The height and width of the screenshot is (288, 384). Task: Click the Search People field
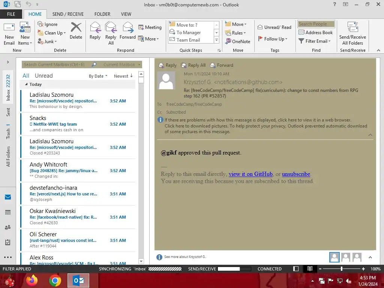pyautogui.click(x=316, y=24)
